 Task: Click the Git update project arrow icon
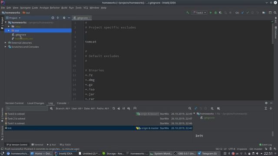(243, 13)
